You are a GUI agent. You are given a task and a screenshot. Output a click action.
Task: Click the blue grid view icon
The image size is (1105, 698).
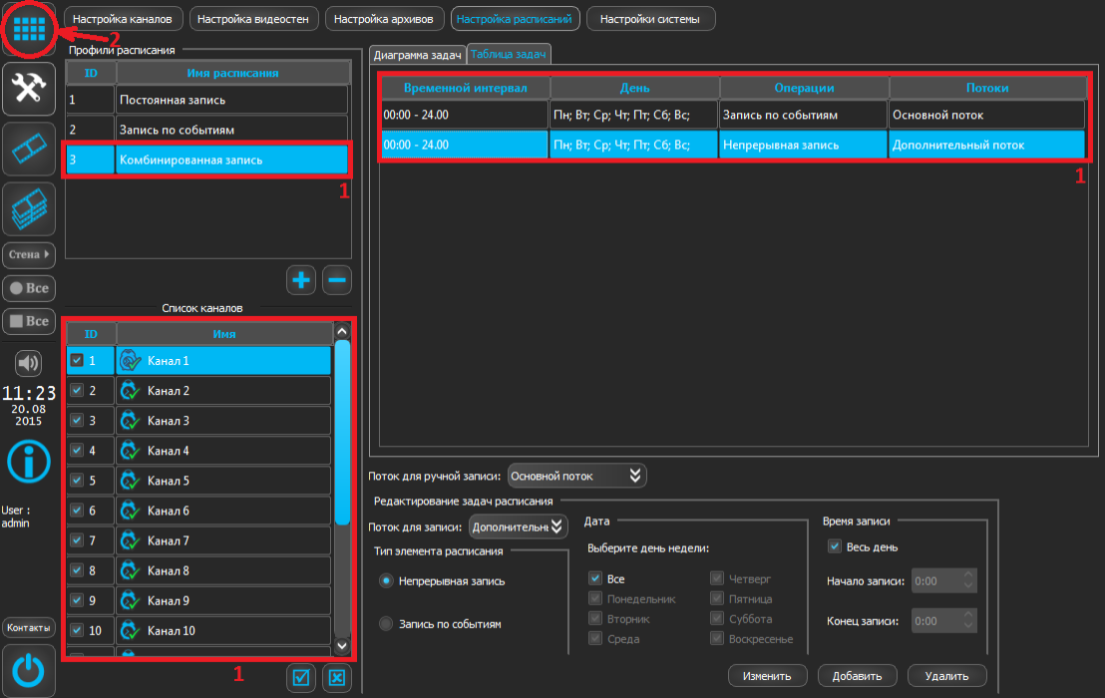coord(29,29)
